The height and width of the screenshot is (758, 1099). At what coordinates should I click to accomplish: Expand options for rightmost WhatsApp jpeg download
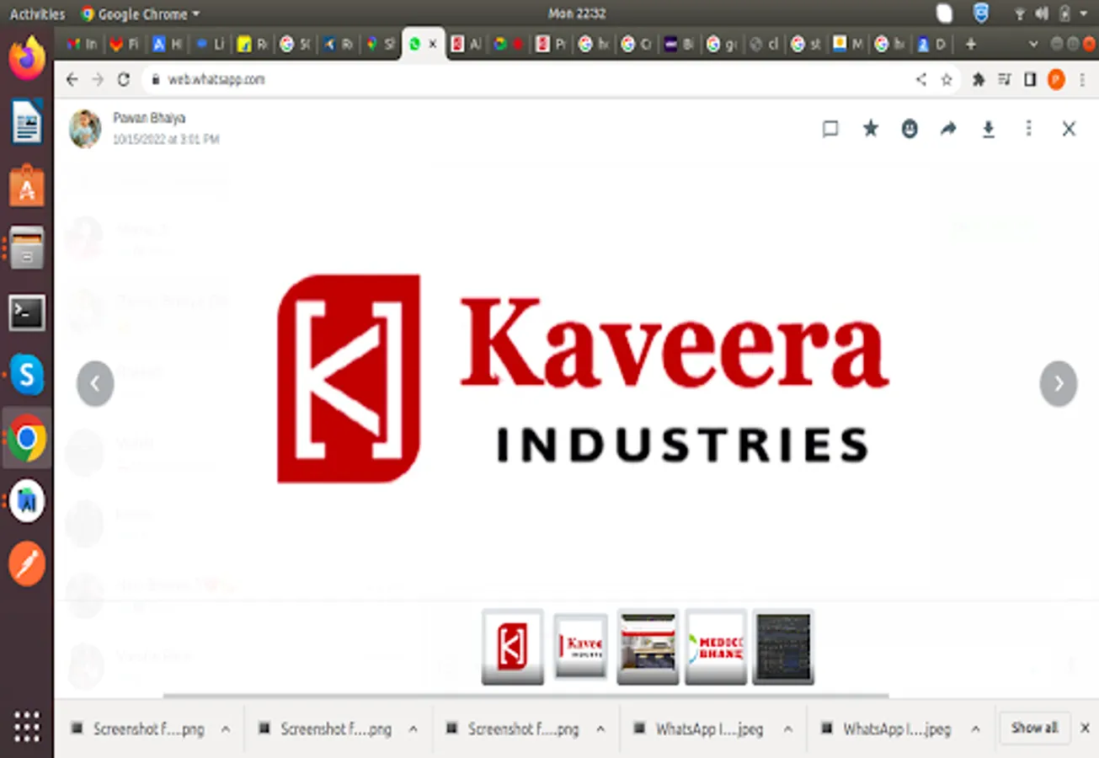coord(975,729)
